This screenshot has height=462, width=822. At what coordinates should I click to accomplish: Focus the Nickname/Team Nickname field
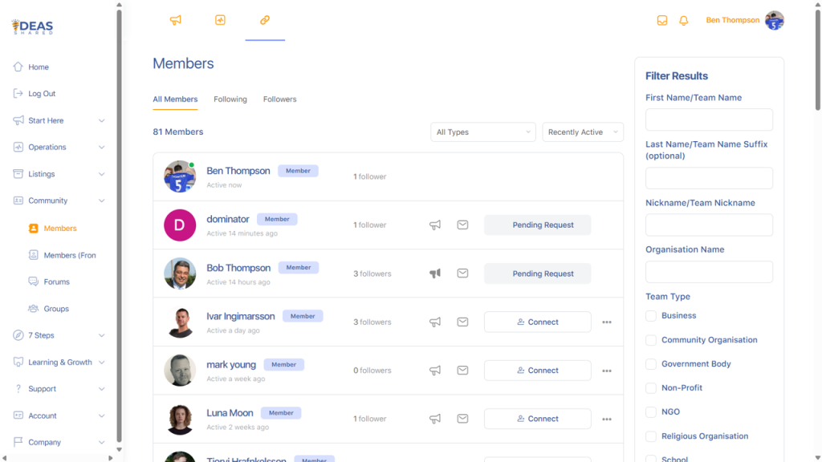pos(709,225)
